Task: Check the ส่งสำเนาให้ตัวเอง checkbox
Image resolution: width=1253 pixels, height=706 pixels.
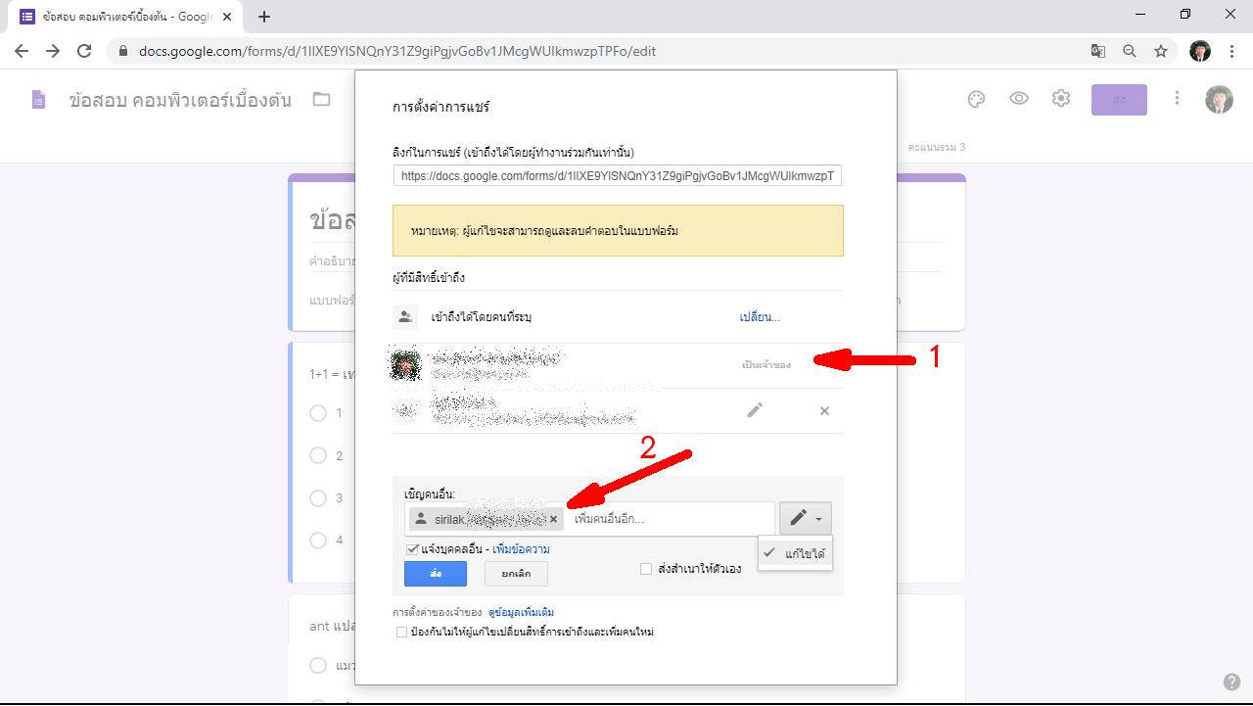Action: (x=646, y=569)
